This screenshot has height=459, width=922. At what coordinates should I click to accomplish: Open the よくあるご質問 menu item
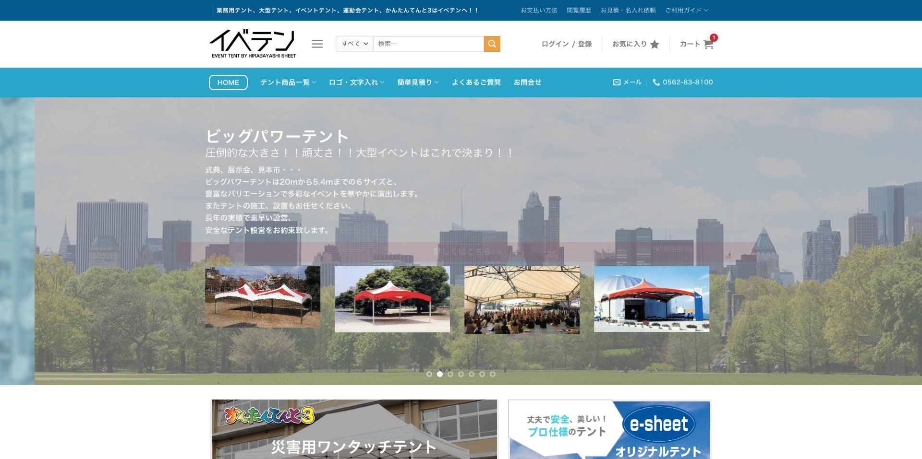[476, 82]
